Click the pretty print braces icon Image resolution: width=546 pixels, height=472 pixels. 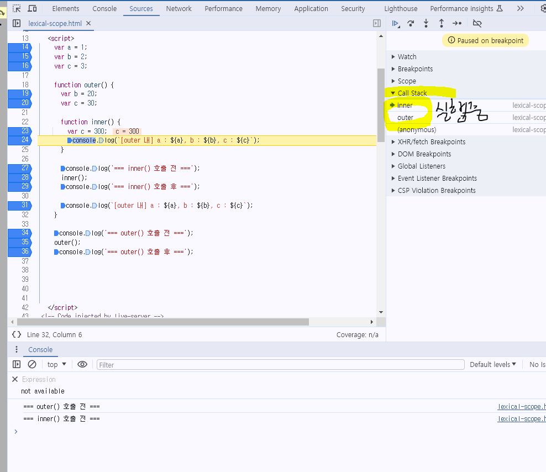click(17, 334)
